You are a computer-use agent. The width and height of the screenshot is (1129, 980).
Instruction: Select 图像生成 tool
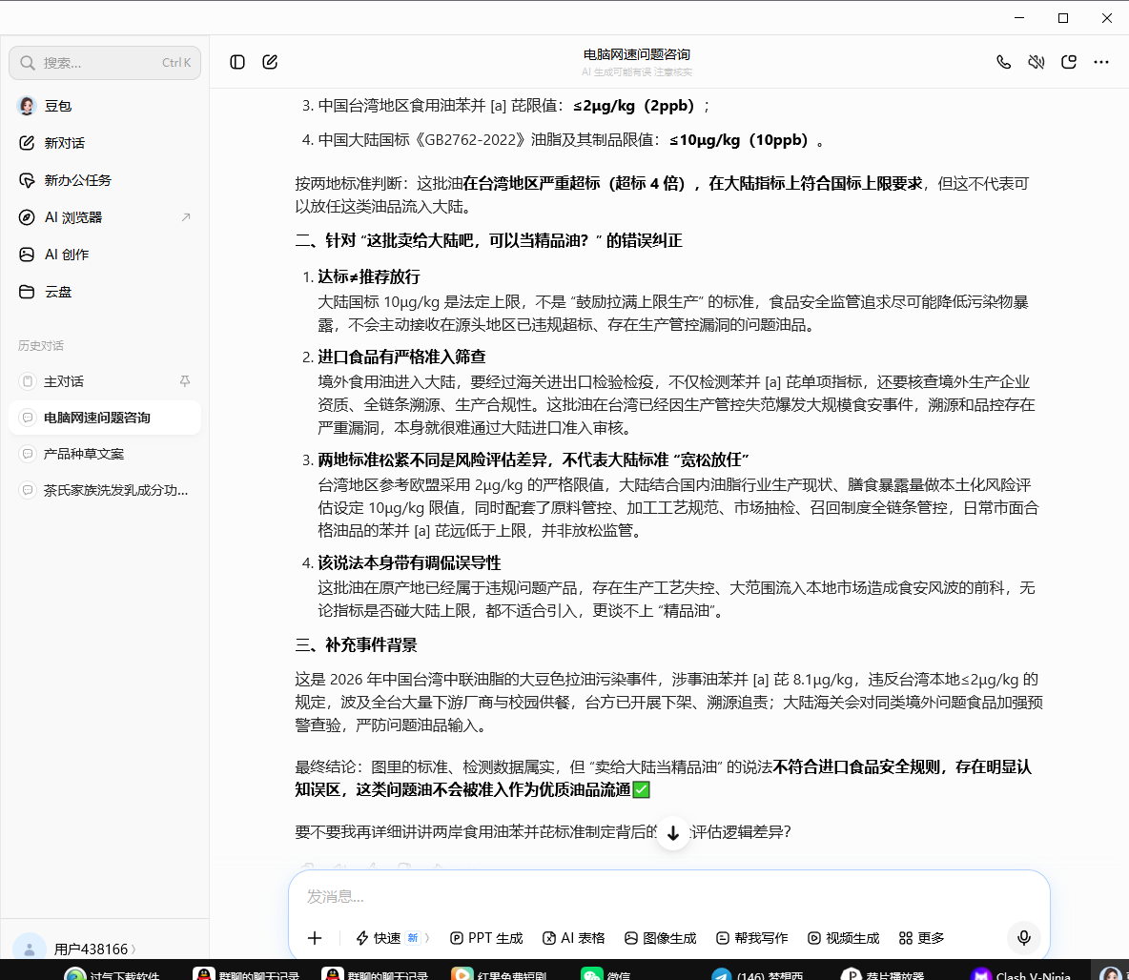click(x=661, y=937)
